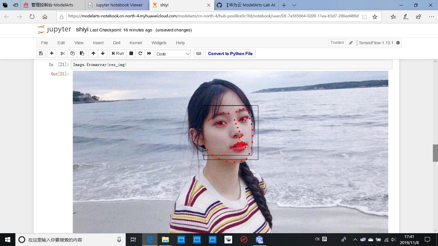The width and height of the screenshot is (438, 246).
Task: Open the Windows Start menu
Action: point(8,239)
